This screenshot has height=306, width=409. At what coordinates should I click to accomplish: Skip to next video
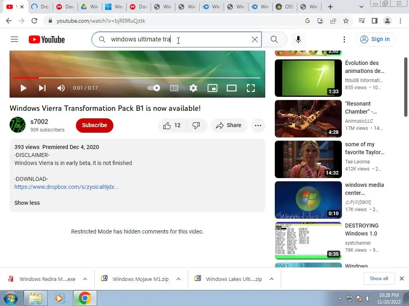[x=42, y=88]
